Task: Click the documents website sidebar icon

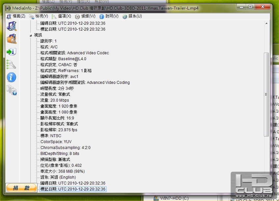Action: click(x=12, y=90)
